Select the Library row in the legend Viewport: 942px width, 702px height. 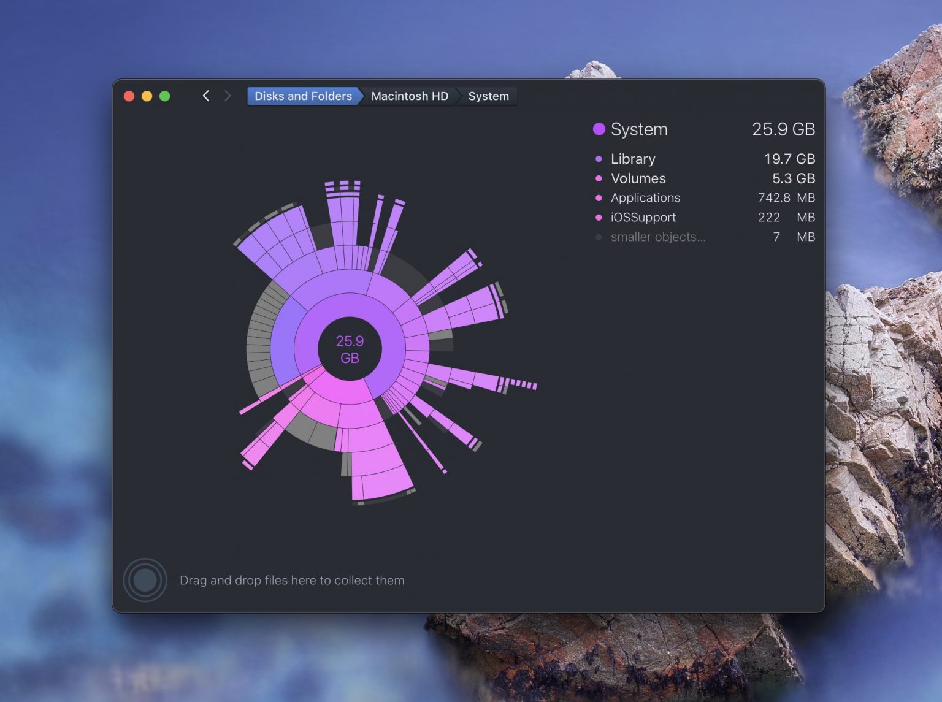coord(632,159)
